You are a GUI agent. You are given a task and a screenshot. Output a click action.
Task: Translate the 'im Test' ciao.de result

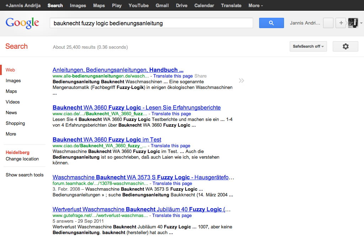[170, 146]
